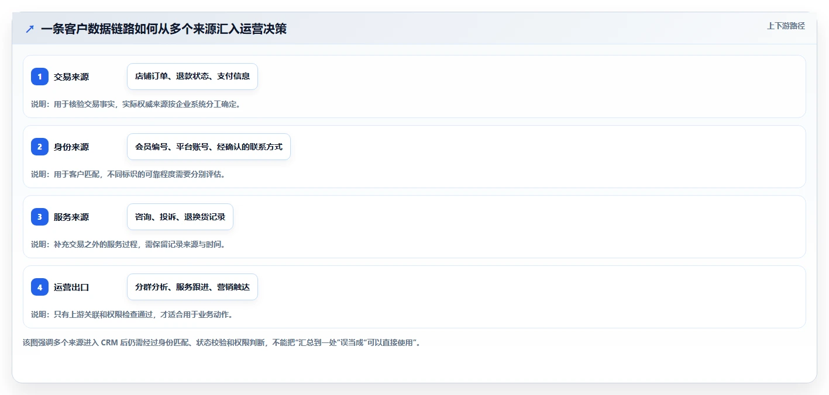Click step number 2 badge
Viewport: 829px width, 395px height.
(x=40, y=147)
